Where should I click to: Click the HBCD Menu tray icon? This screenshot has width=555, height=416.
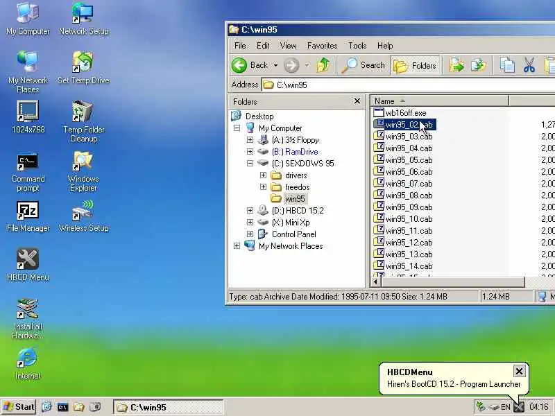point(518,407)
